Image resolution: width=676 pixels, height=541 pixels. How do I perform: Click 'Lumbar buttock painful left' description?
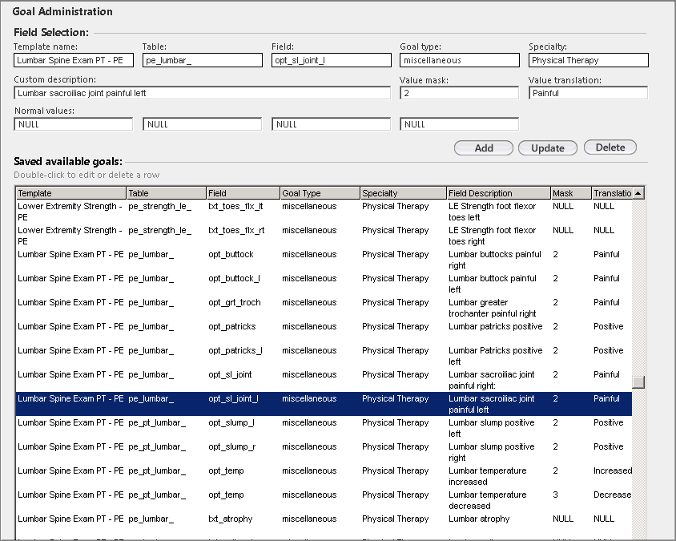pos(493,284)
